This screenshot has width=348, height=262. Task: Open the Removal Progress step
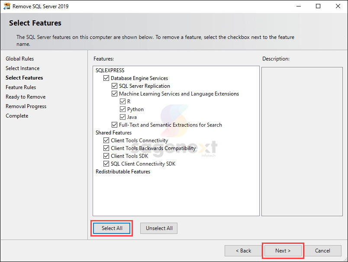coord(26,106)
